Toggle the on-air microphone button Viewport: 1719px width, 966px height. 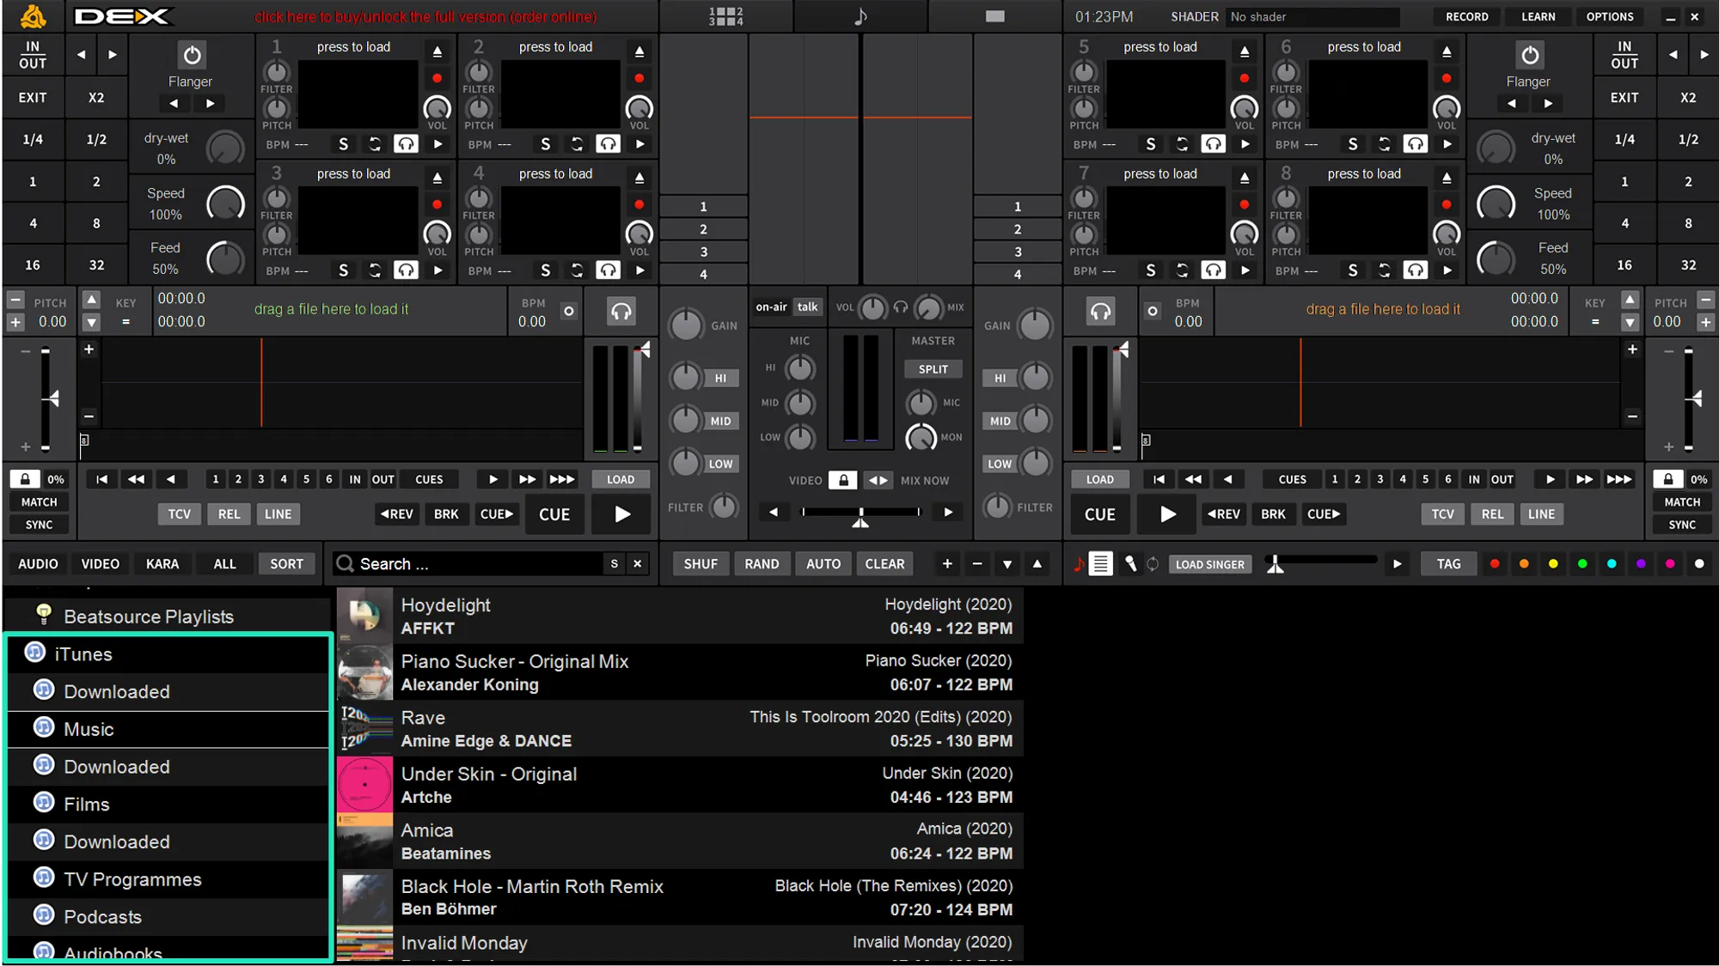(771, 307)
